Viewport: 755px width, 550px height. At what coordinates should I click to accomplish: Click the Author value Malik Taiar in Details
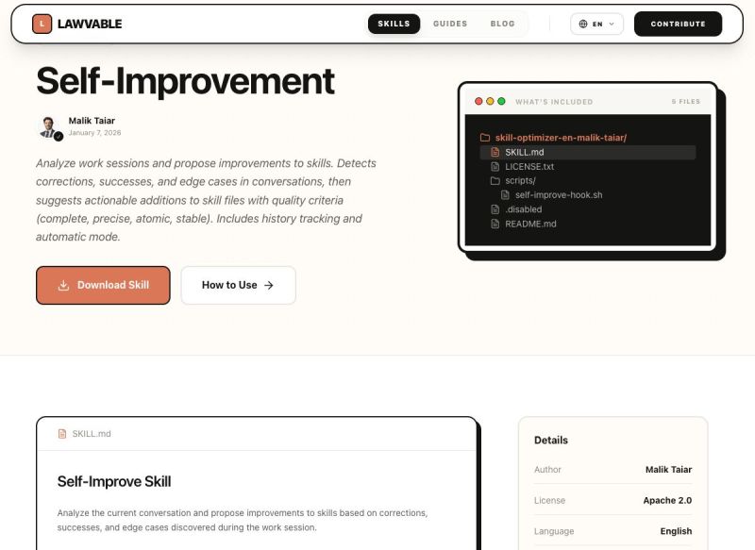coord(668,469)
